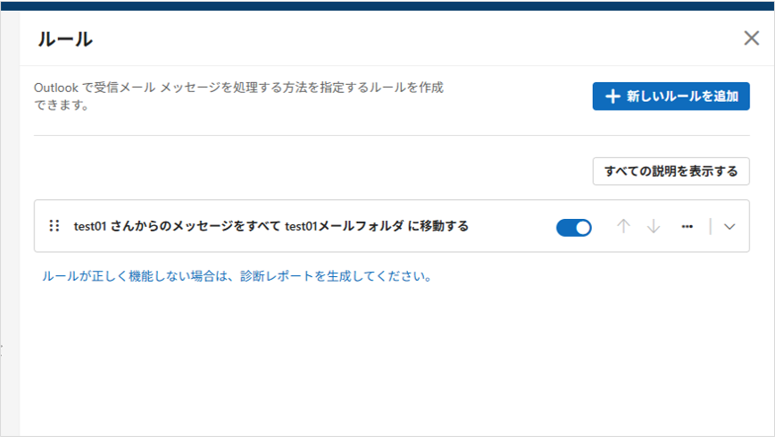Select the test01 rule title text

point(271,226)
